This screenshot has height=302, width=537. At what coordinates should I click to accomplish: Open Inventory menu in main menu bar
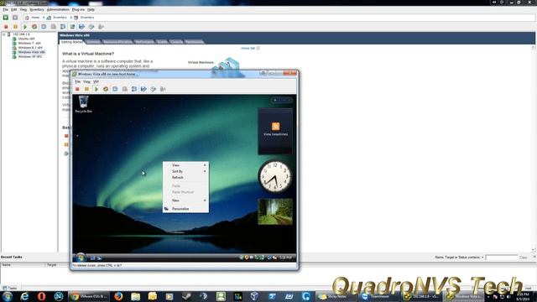[x=37, y=9]
